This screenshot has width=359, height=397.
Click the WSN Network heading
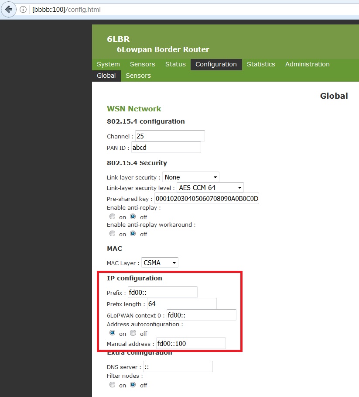point(134,109)
